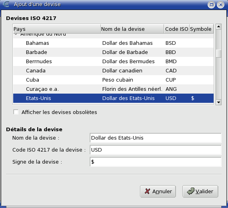This screenshot has height=208, width=228.
Task: Select the Cuba row
Action: 114,80
